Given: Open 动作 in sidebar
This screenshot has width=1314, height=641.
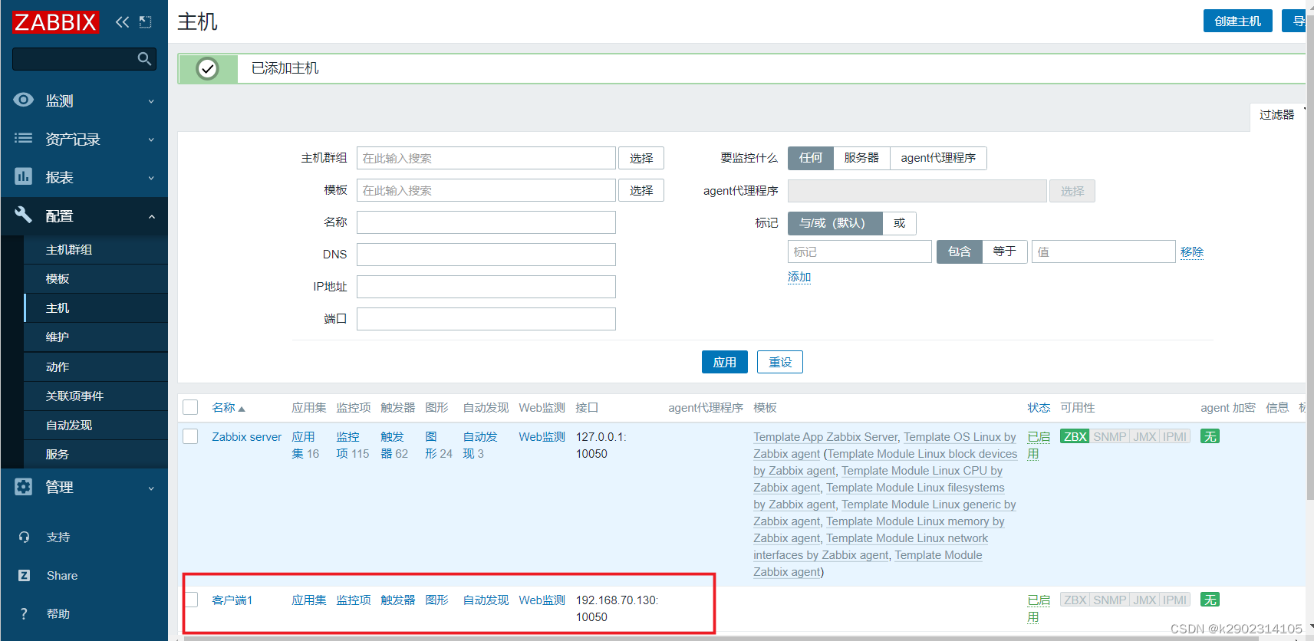Looking at the screenshot, I should [58, 367].
